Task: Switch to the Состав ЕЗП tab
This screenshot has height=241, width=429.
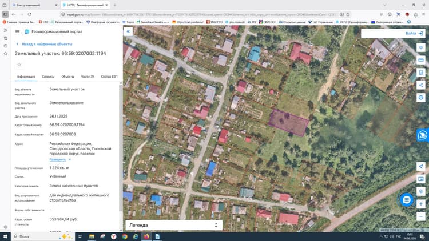Action: click(109, 77)
